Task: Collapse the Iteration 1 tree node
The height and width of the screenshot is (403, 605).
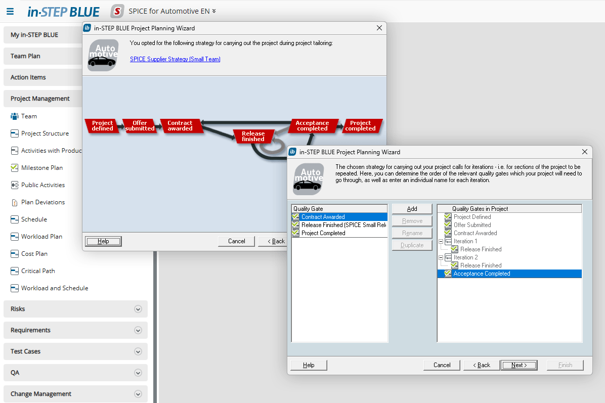Action: tap(441, 241)
